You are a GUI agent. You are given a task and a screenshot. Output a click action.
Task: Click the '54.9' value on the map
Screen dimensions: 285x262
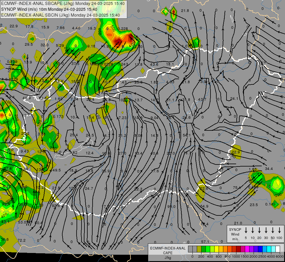point(204,206)
